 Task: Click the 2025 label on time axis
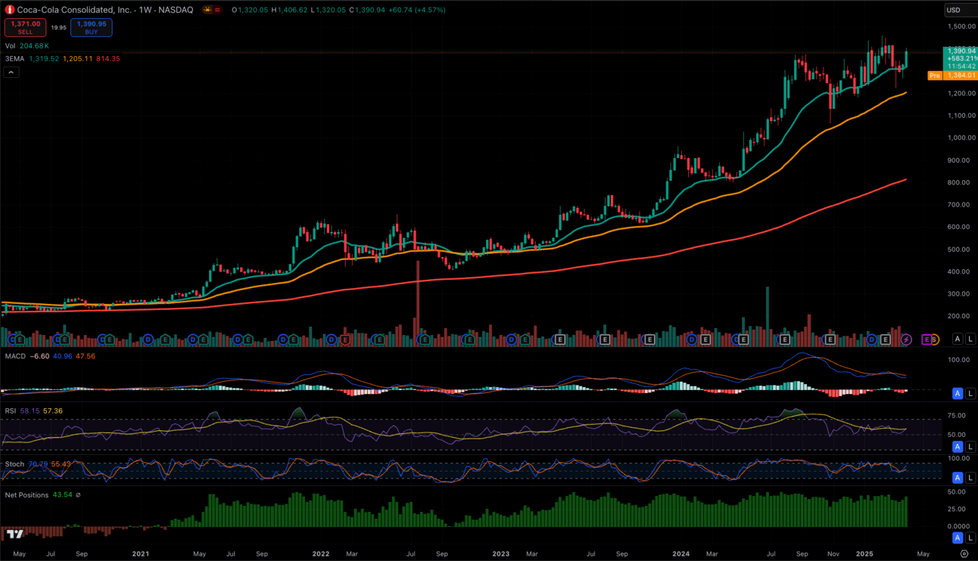point(864,554)
